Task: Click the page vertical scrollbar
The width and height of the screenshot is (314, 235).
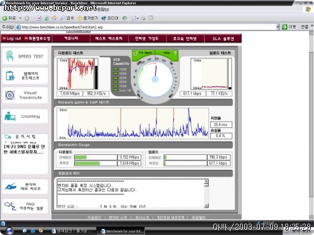Action: (x=311, y=125)
